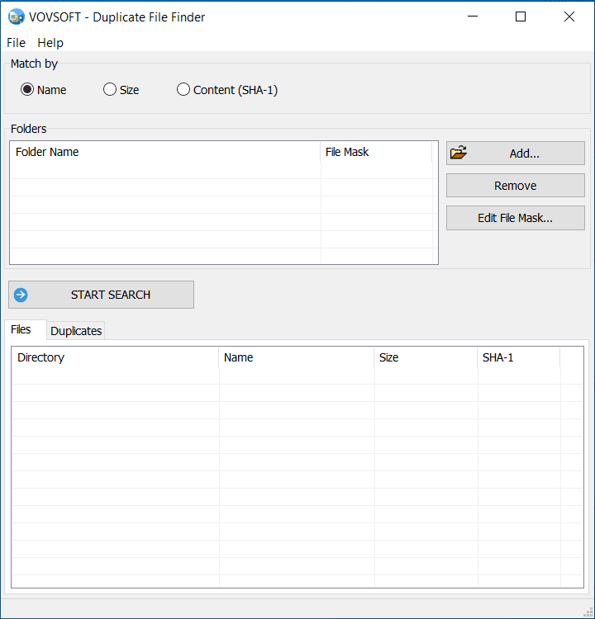This screenshot has width=595, height=619.
Task: Switch to the Duplicates tab
Action: pyautogui.click(x=76, y=331)
